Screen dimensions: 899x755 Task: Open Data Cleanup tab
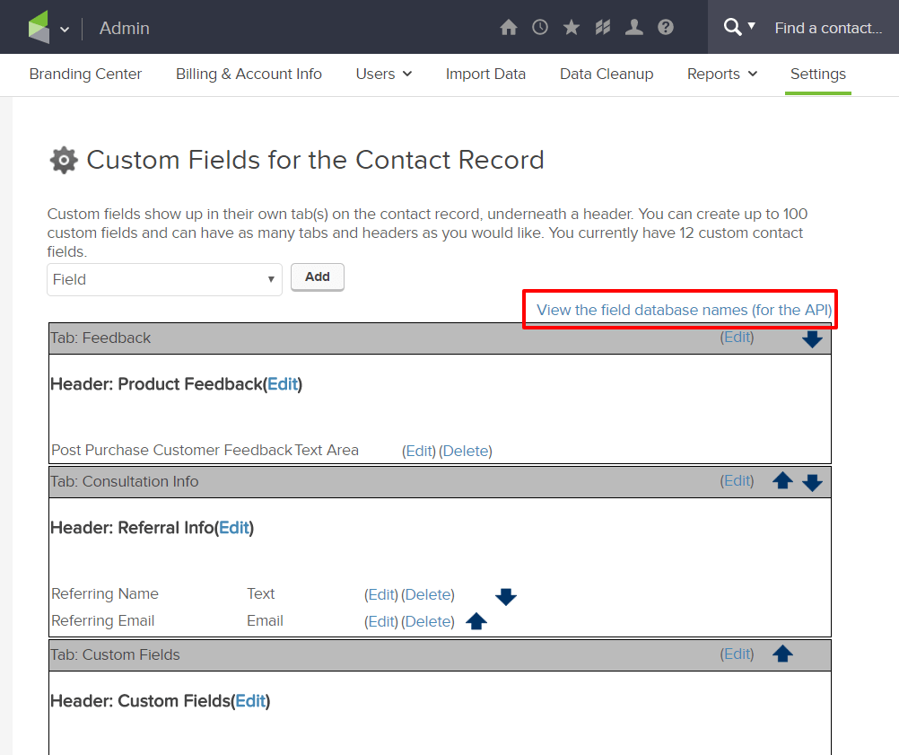click(x=607, y=74)
